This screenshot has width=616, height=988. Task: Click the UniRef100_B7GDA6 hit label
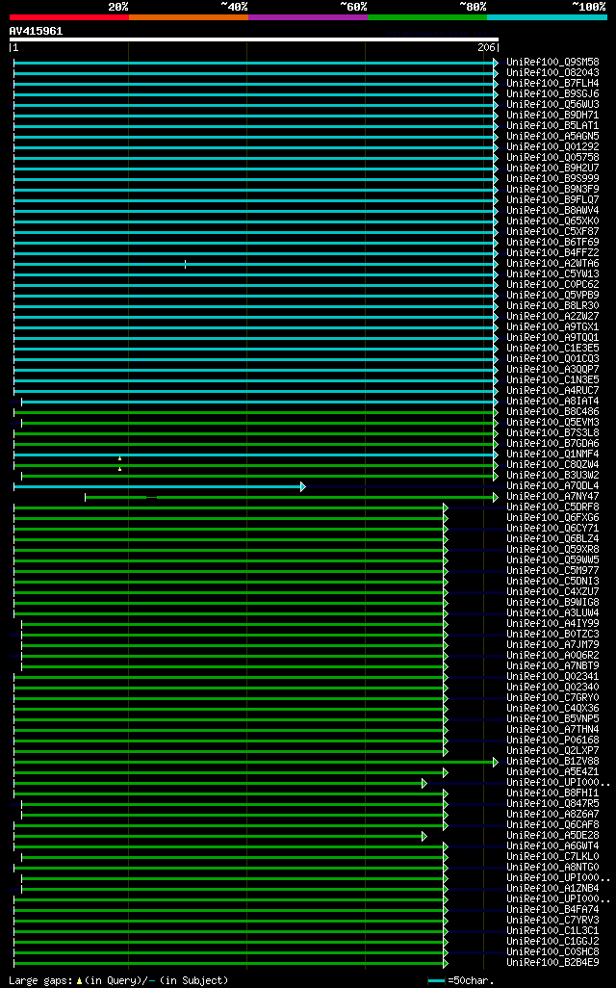tap(553, 444)
